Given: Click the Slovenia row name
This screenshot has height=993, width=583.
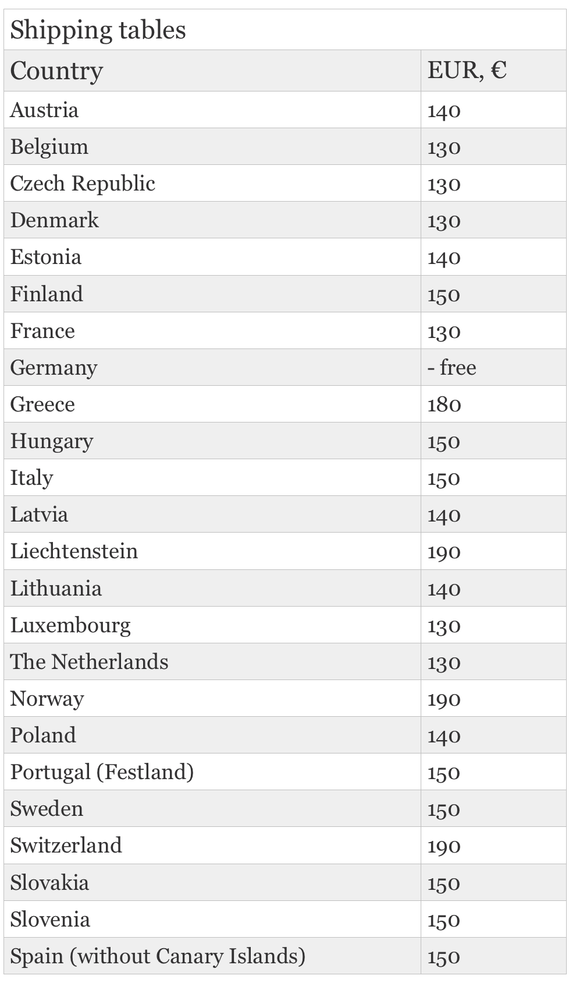Looking at the screenshot, I should [x=50, y=920].
